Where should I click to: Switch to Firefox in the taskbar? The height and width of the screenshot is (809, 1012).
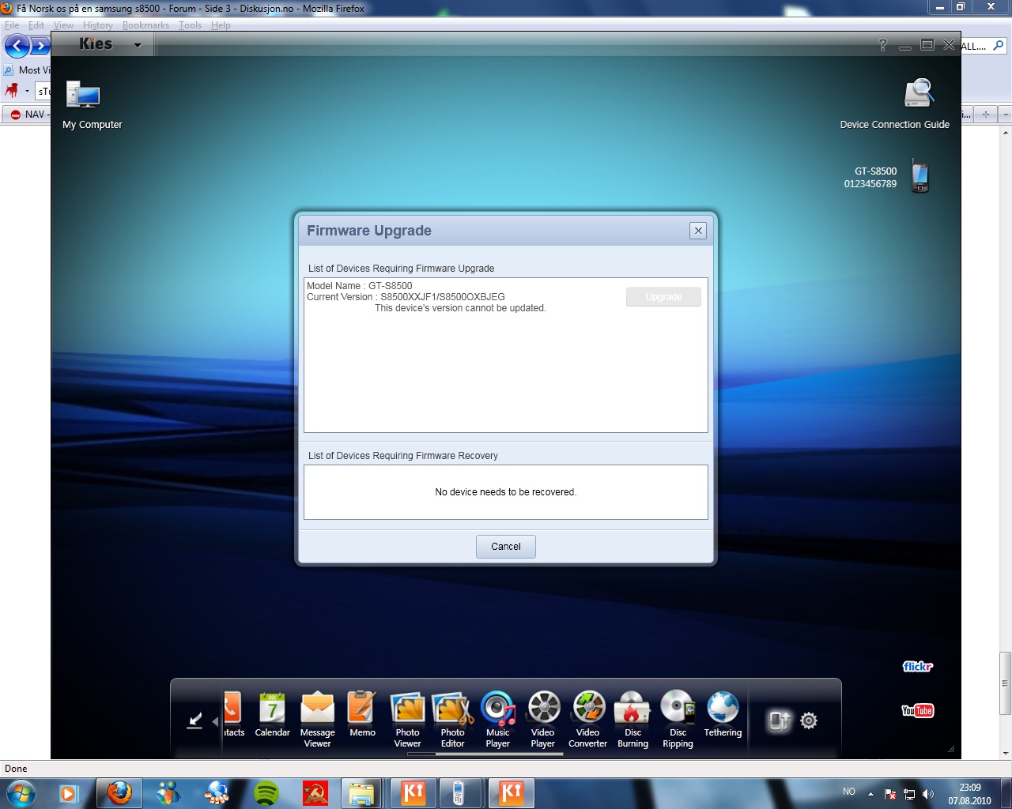pos(119,792)
